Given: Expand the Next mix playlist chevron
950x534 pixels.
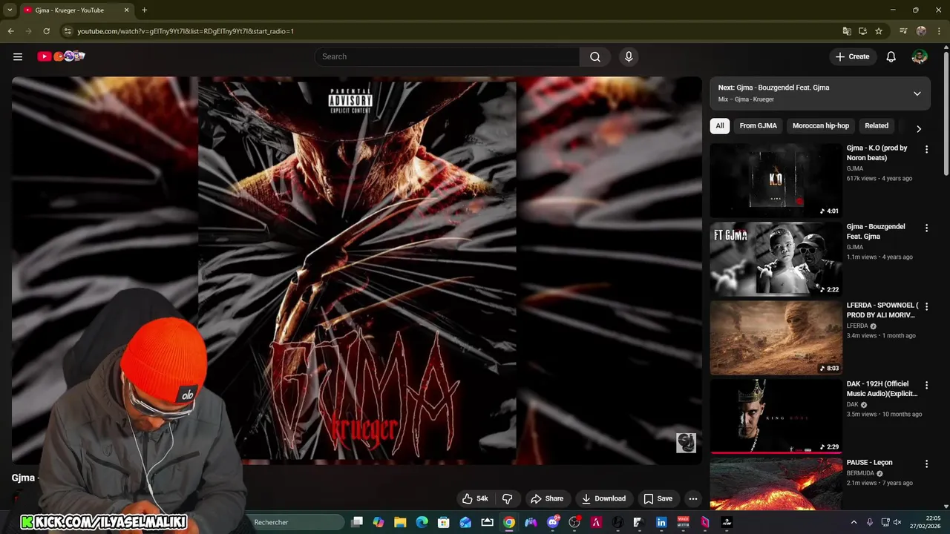Looking at the screenshot, I should [x=917, y=93].
